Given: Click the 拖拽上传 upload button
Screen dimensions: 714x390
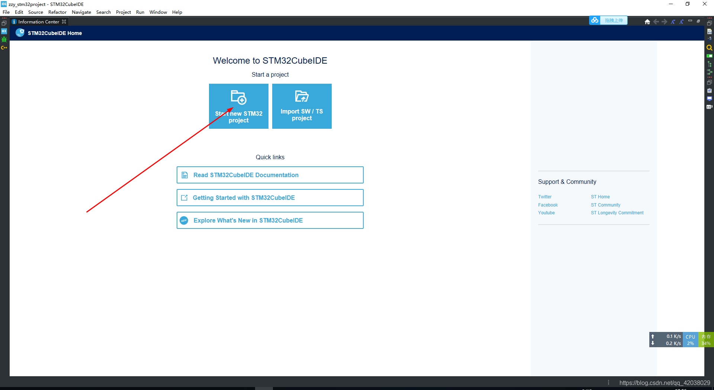Looking at the screenshot, I should point(614,20).
